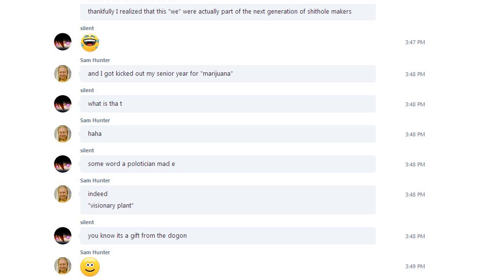Click the "Sam Hunter" name above the "marijuana" message
The height and width of the screenshot is (278, 478).
click(x=95, y=60)
